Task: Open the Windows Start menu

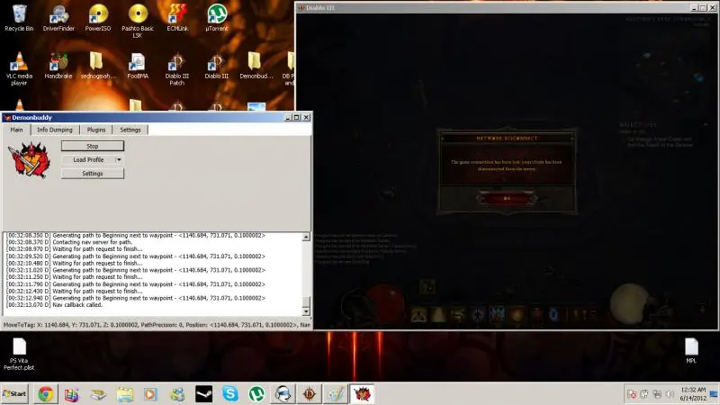Action: coord(14,394)
